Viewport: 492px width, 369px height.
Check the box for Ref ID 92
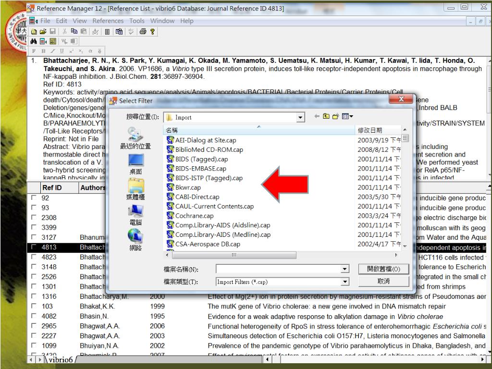click(x=34, y=197)
